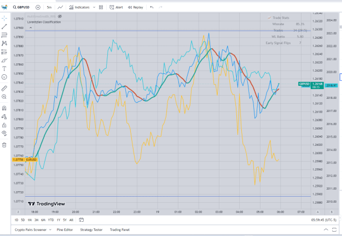The image size is (342, 236).
Task: Collapse the indicator legend arrow
Action: point(31,28)
